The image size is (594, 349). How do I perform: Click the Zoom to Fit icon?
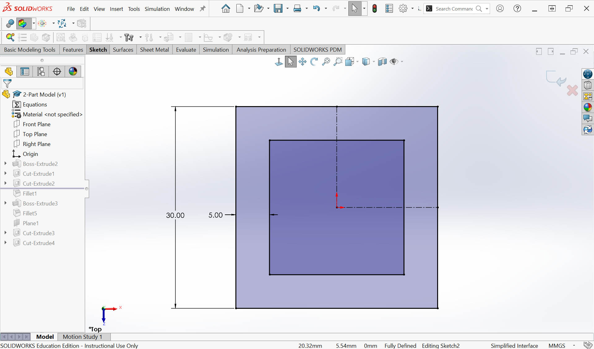pyautogui.click(x=326, y=62)
